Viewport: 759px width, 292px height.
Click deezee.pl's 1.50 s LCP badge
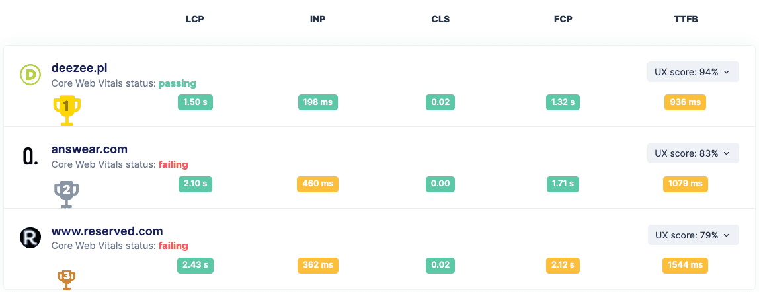pos(195,102)
